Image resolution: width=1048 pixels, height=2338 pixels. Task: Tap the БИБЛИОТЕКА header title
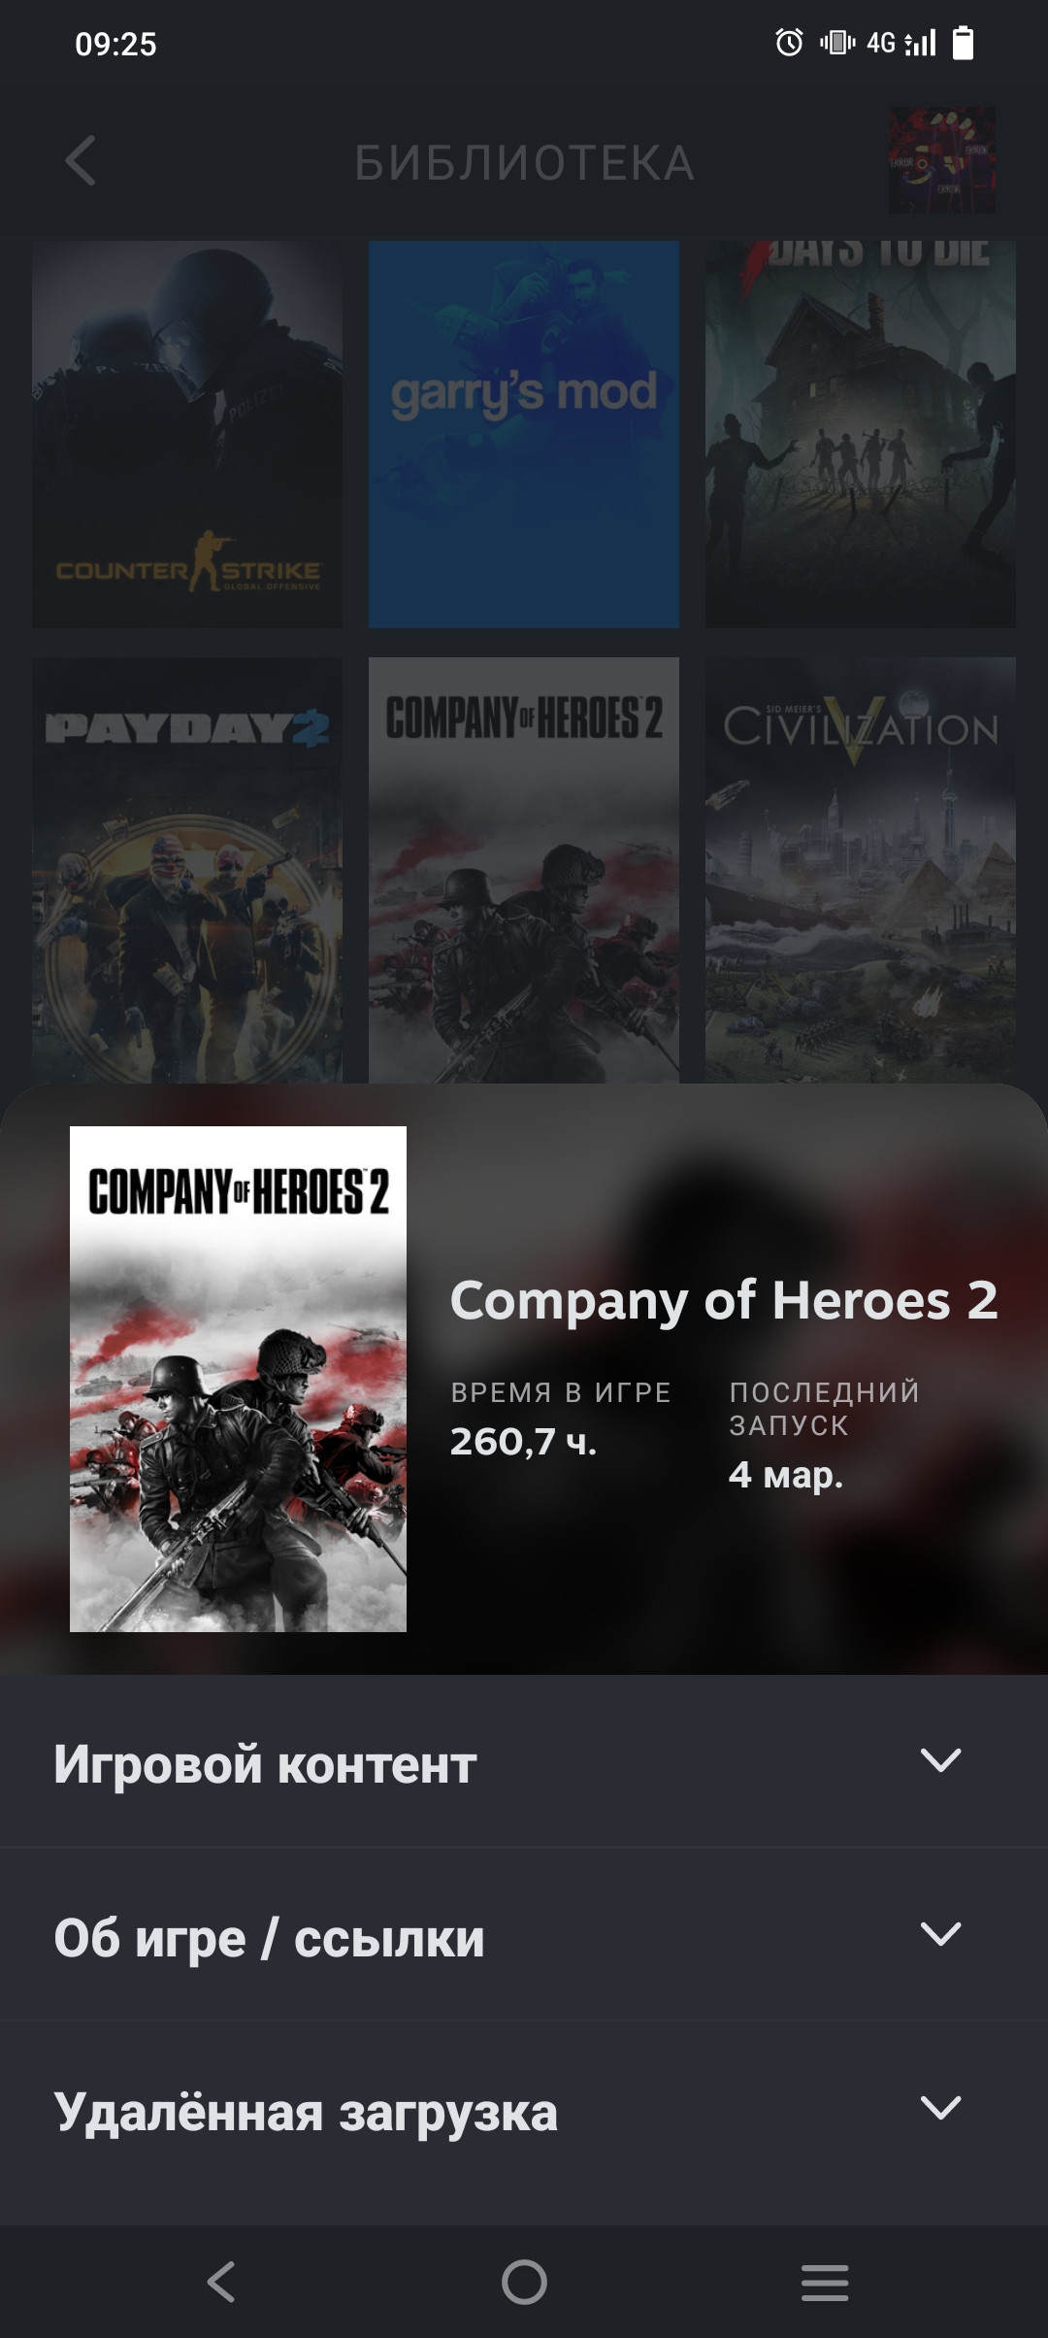click(524, 162)
